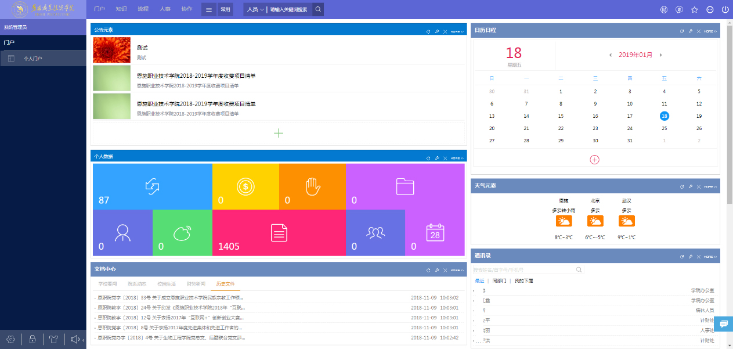Open the chat widget at bottom right
This screenshot has height=349, width=733.
(x=724, y=324)
